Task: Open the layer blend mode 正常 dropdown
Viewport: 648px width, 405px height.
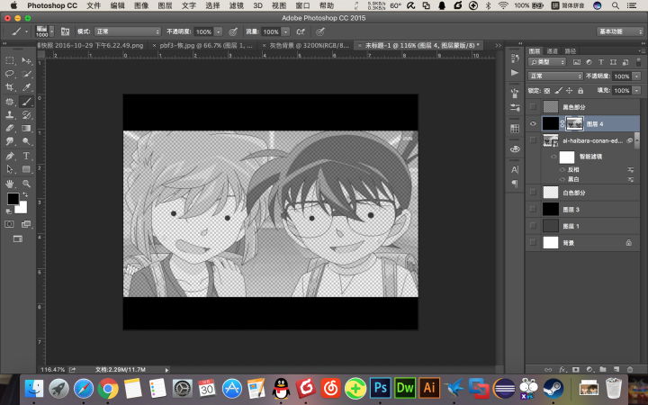Action: coord(555,76)
